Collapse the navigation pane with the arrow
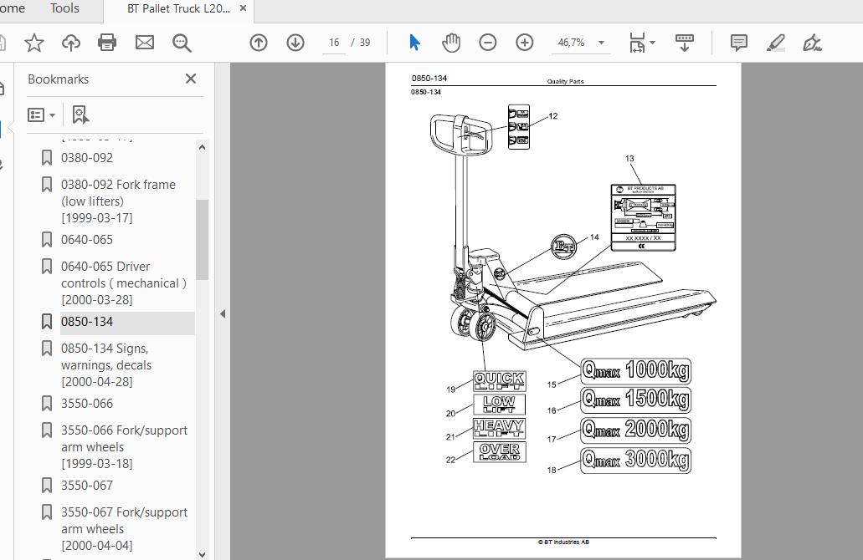This screenshot has width=863, height=560. pyautogui.click(x=223, y=313)
